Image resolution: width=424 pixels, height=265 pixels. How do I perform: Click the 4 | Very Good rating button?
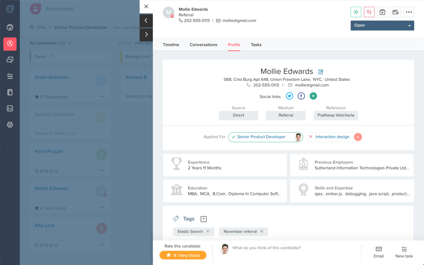pyautogui.click(x=183, y=255)
